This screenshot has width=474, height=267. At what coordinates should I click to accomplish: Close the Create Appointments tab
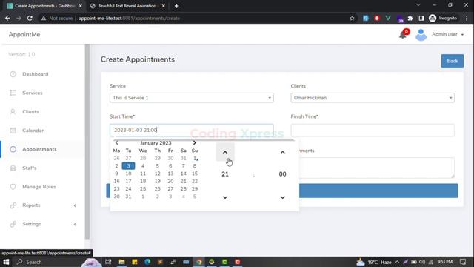[x=81, y=6]
